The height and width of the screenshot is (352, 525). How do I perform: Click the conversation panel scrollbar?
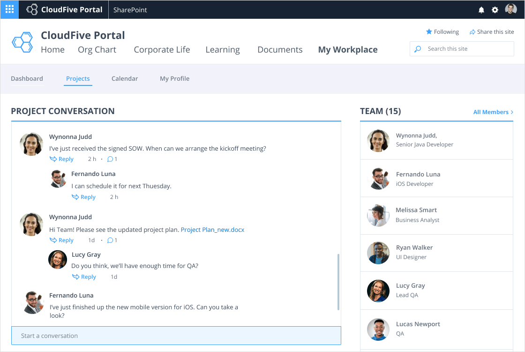tap(338, 282)
